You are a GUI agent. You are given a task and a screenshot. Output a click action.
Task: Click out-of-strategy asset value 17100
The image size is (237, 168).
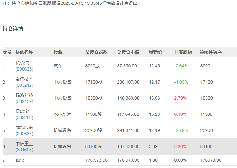207,82
